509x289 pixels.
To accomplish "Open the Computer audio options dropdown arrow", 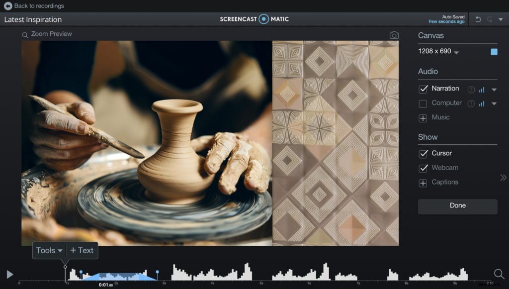I will (494, 104).
